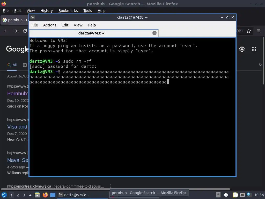The width and height of the screenshot is (265, 199).
Task: Open the Naval Se search result link
Action: 18,160
